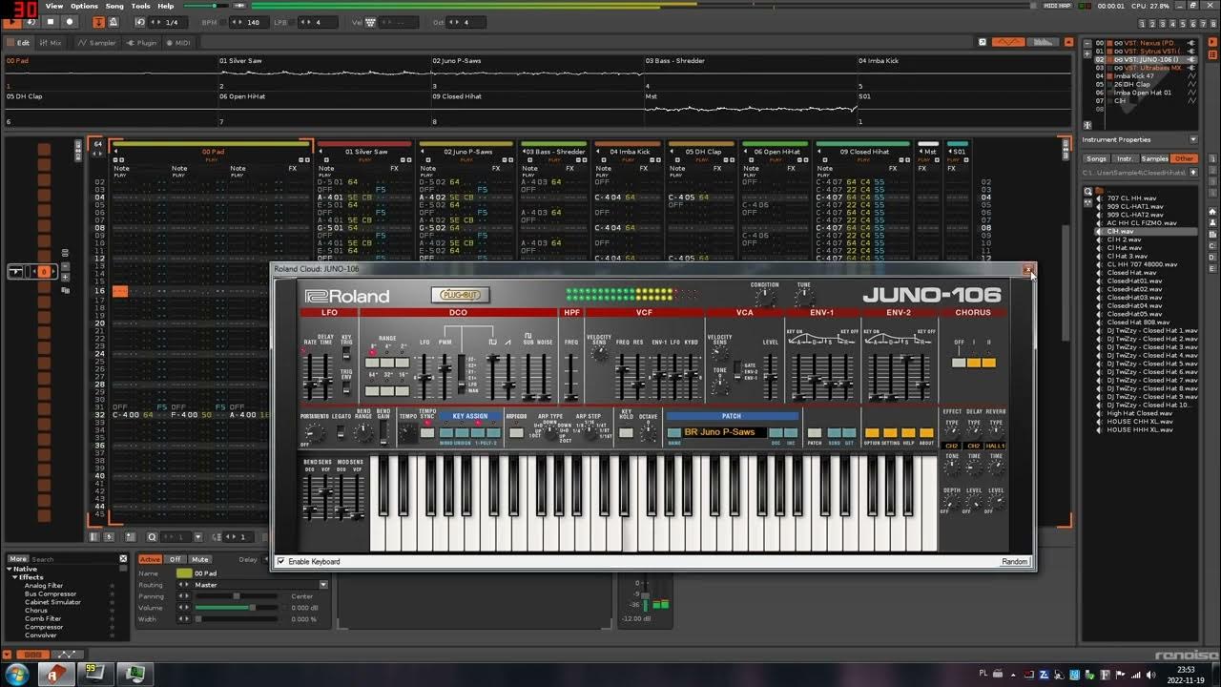
Task: Select Chorus I button on JUNO-106
Action: click(x=974, y=363)
